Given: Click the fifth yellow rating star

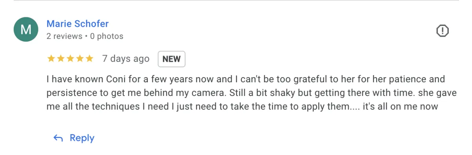Looking at the screenshot, I should coord(89,59).
